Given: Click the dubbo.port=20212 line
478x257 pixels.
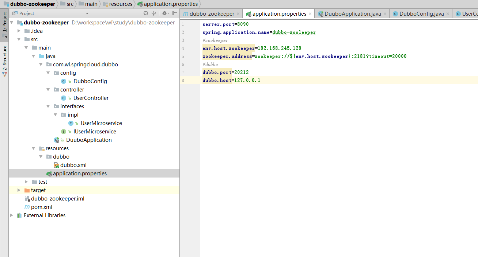Looking at the screenshot, I should [x=225, y=72].
